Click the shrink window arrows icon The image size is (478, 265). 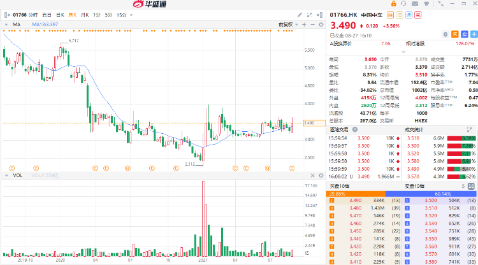(440, 4)
